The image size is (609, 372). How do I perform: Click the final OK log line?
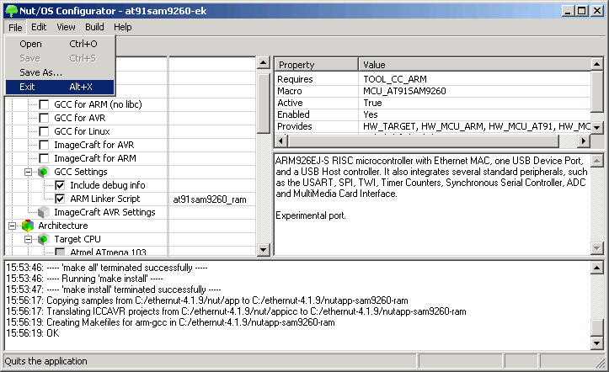(33, 333)
